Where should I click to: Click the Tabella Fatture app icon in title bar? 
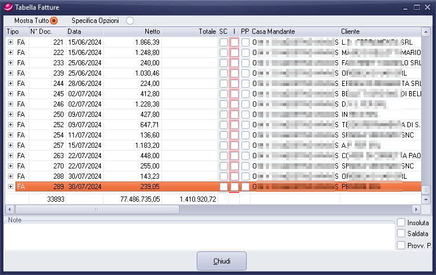coord(7,7)
